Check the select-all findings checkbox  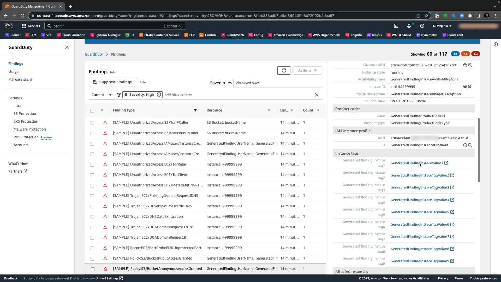tap(92, 111)
